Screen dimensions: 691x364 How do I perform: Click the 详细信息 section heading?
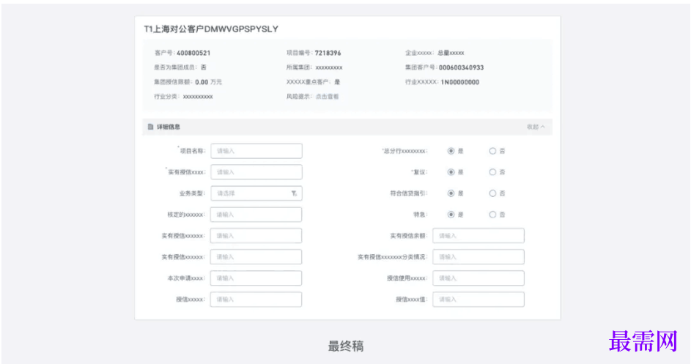(169, 127)
